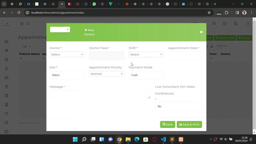Open the ambulance sidebar icon
Screen dimensions: 256x144
[x=7, y=123]
